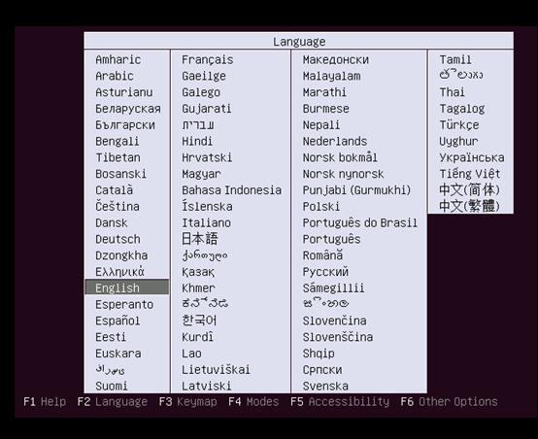Choose Eesti language
Image resolution: width=538 pixels, height=439 pixels.
click(111, 337)
